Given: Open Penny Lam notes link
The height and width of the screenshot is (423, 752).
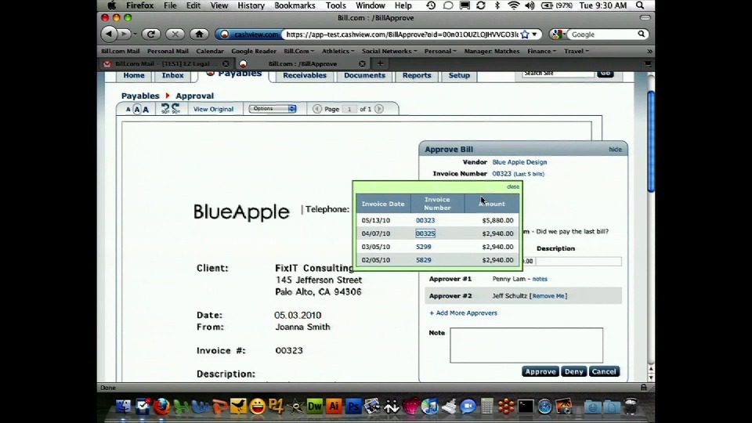Looking at the screenshot, I should [x=540, y=279].
